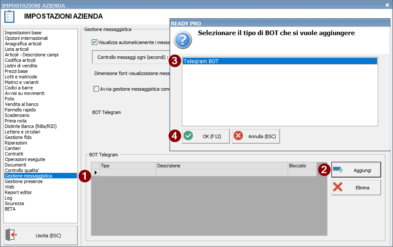Enable Avvia gestione messaggistica checkbox

click(x=96, y=89)
